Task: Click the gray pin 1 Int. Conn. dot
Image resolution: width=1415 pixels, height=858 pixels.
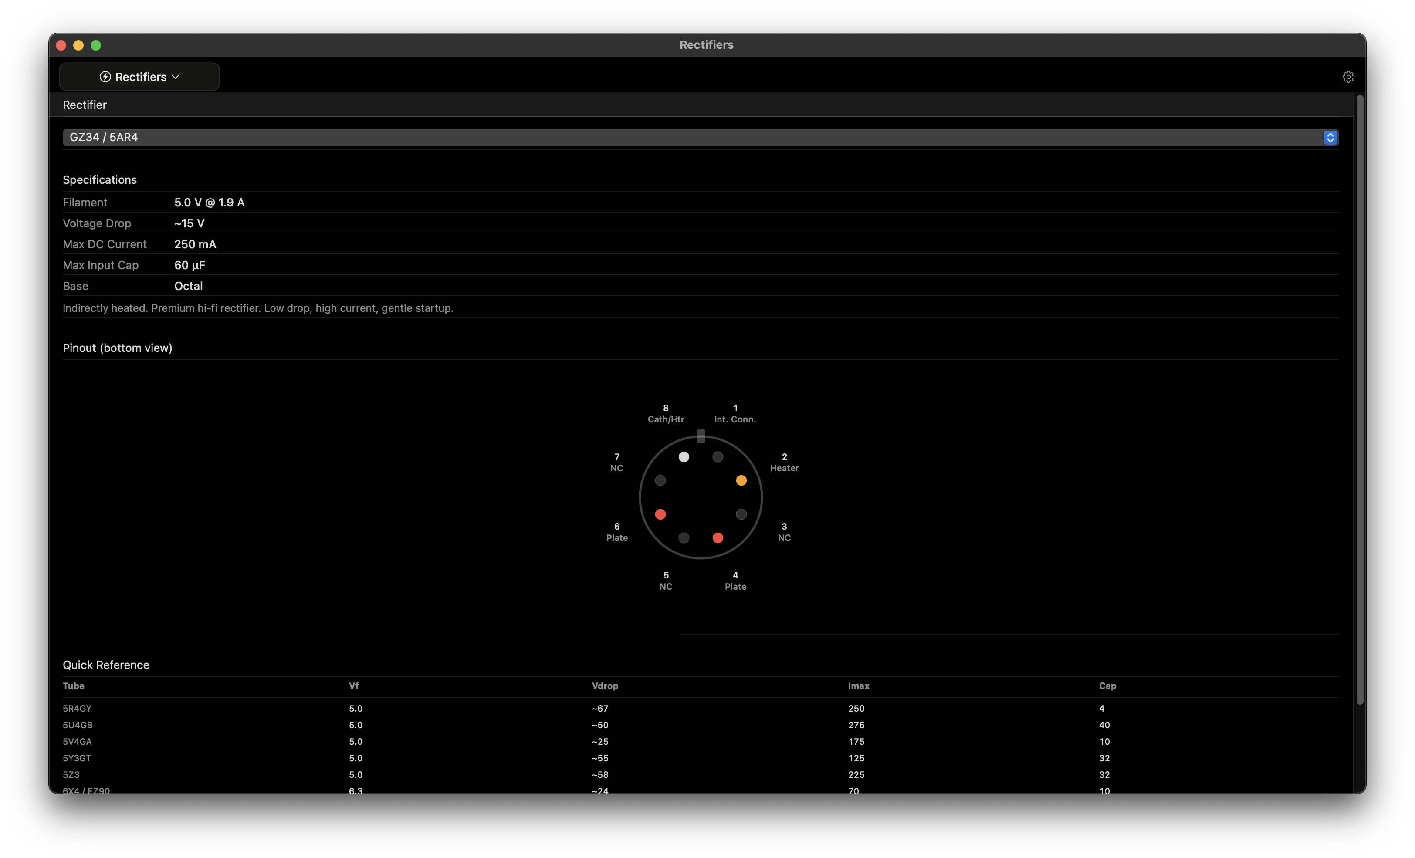Action: tap(717, 457)
